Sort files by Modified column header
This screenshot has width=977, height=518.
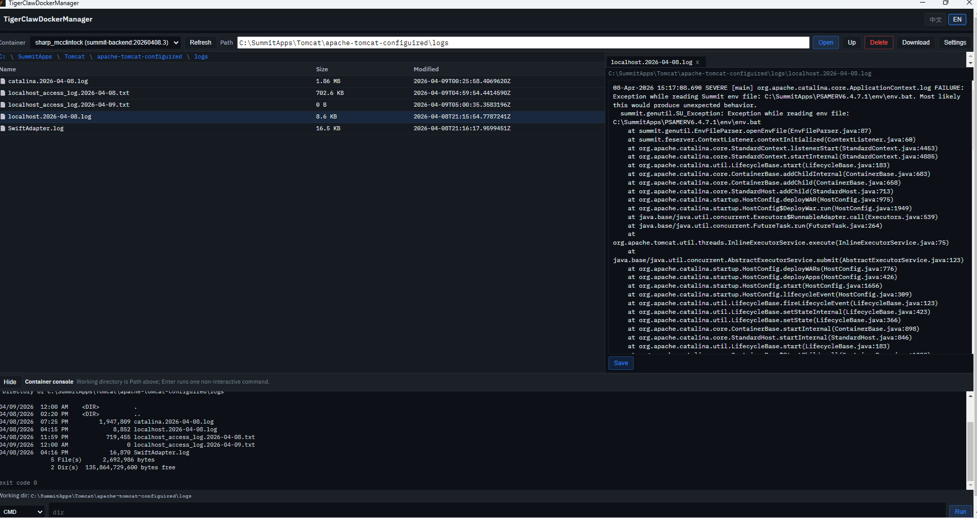pyautogui.click(x=426, y=69)
